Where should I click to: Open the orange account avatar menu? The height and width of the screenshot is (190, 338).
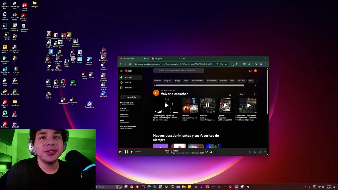coord(255,71)
